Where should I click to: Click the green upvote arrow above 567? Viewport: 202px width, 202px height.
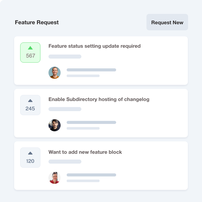pyautogui.click(x=30, y=48)
